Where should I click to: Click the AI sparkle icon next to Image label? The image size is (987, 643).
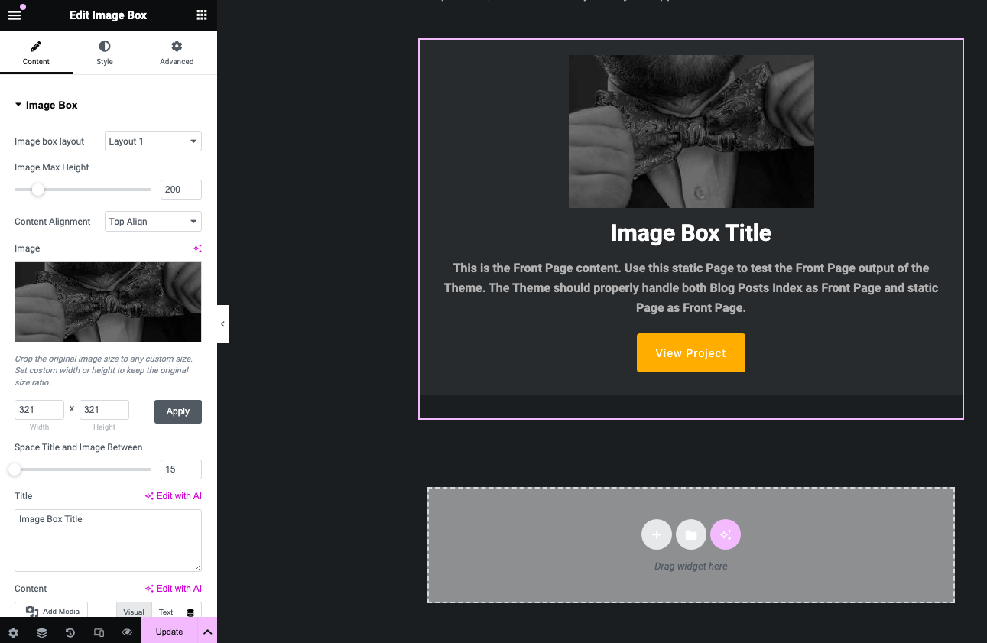pyautogui.click(x=197, y=248)
